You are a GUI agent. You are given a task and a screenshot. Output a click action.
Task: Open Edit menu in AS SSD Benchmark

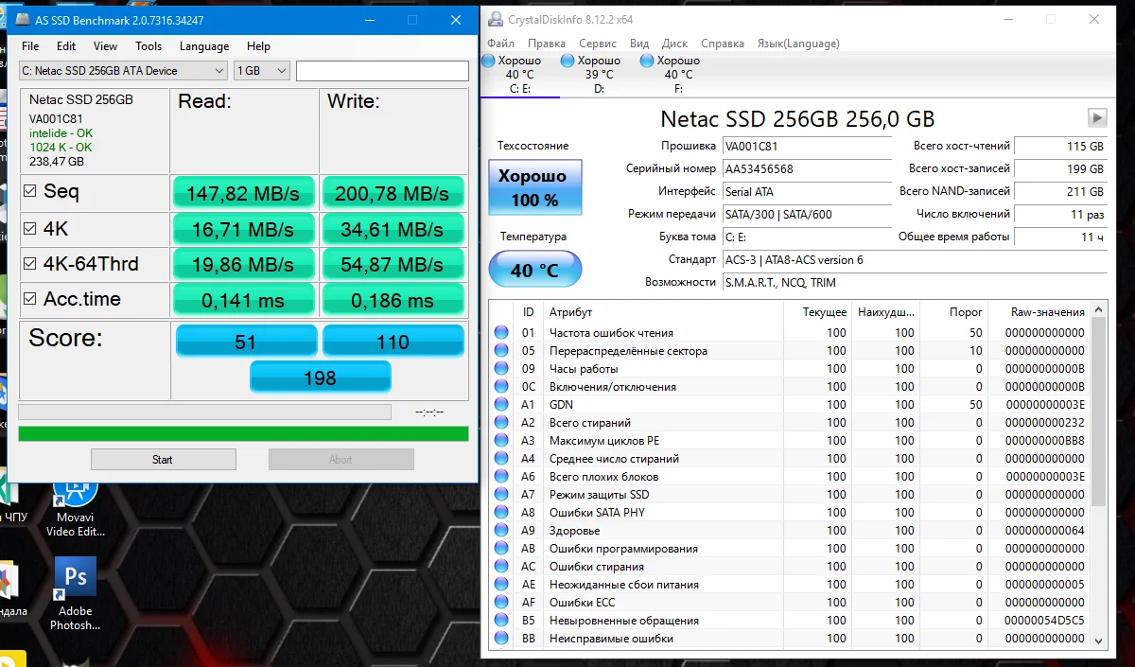pyautogui.click(x=66, y=46)
